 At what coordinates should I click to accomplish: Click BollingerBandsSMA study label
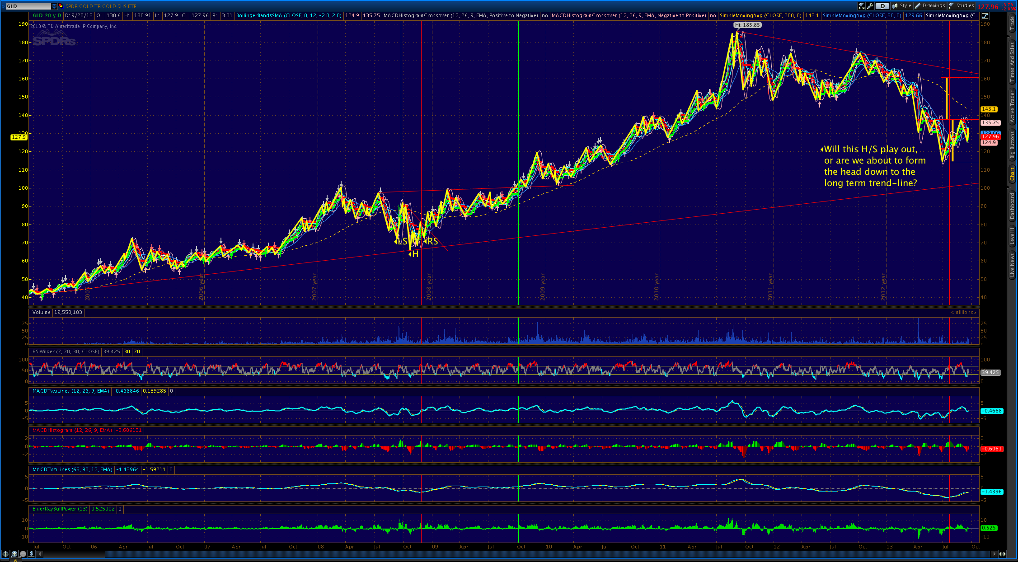(x=289, y=15)
